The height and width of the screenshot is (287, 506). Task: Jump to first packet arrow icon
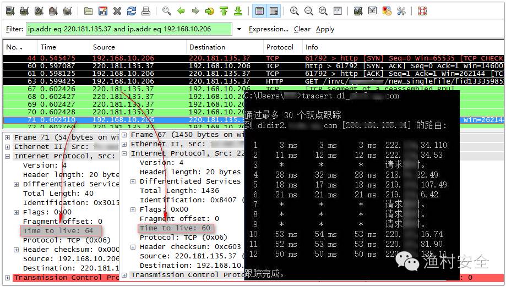pyautogui.click(x=224, y=11)
